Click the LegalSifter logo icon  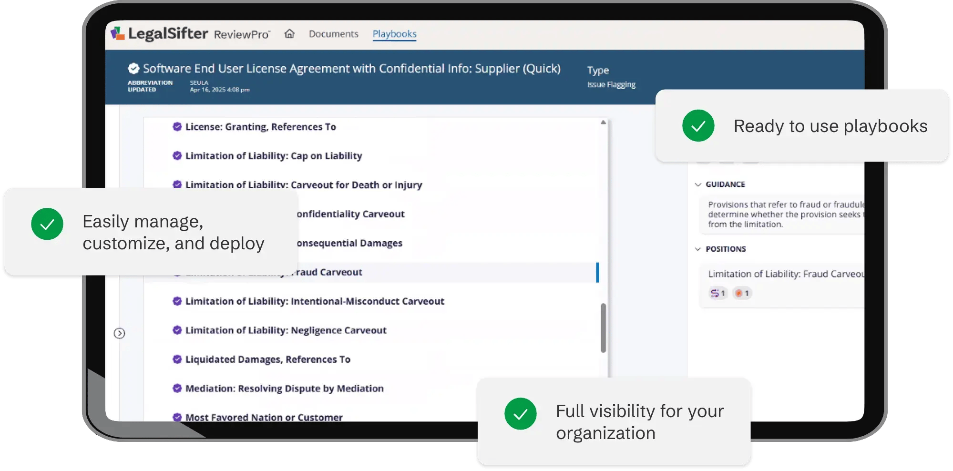[117, 33]
